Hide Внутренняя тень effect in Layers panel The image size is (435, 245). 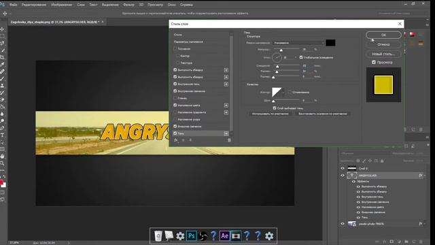(358, 197)
